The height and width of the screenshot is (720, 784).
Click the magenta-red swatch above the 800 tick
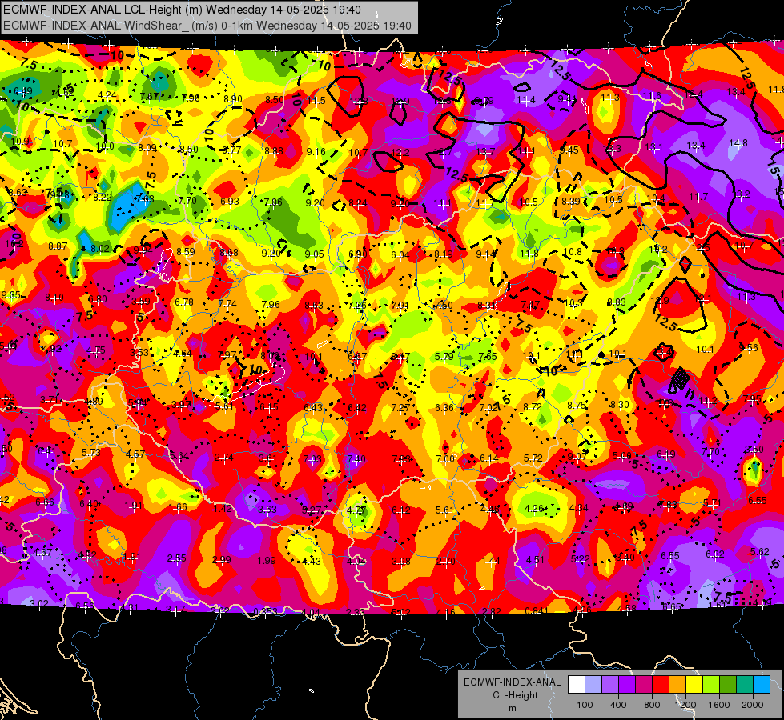pyautogui.click(x=644, y=685)
